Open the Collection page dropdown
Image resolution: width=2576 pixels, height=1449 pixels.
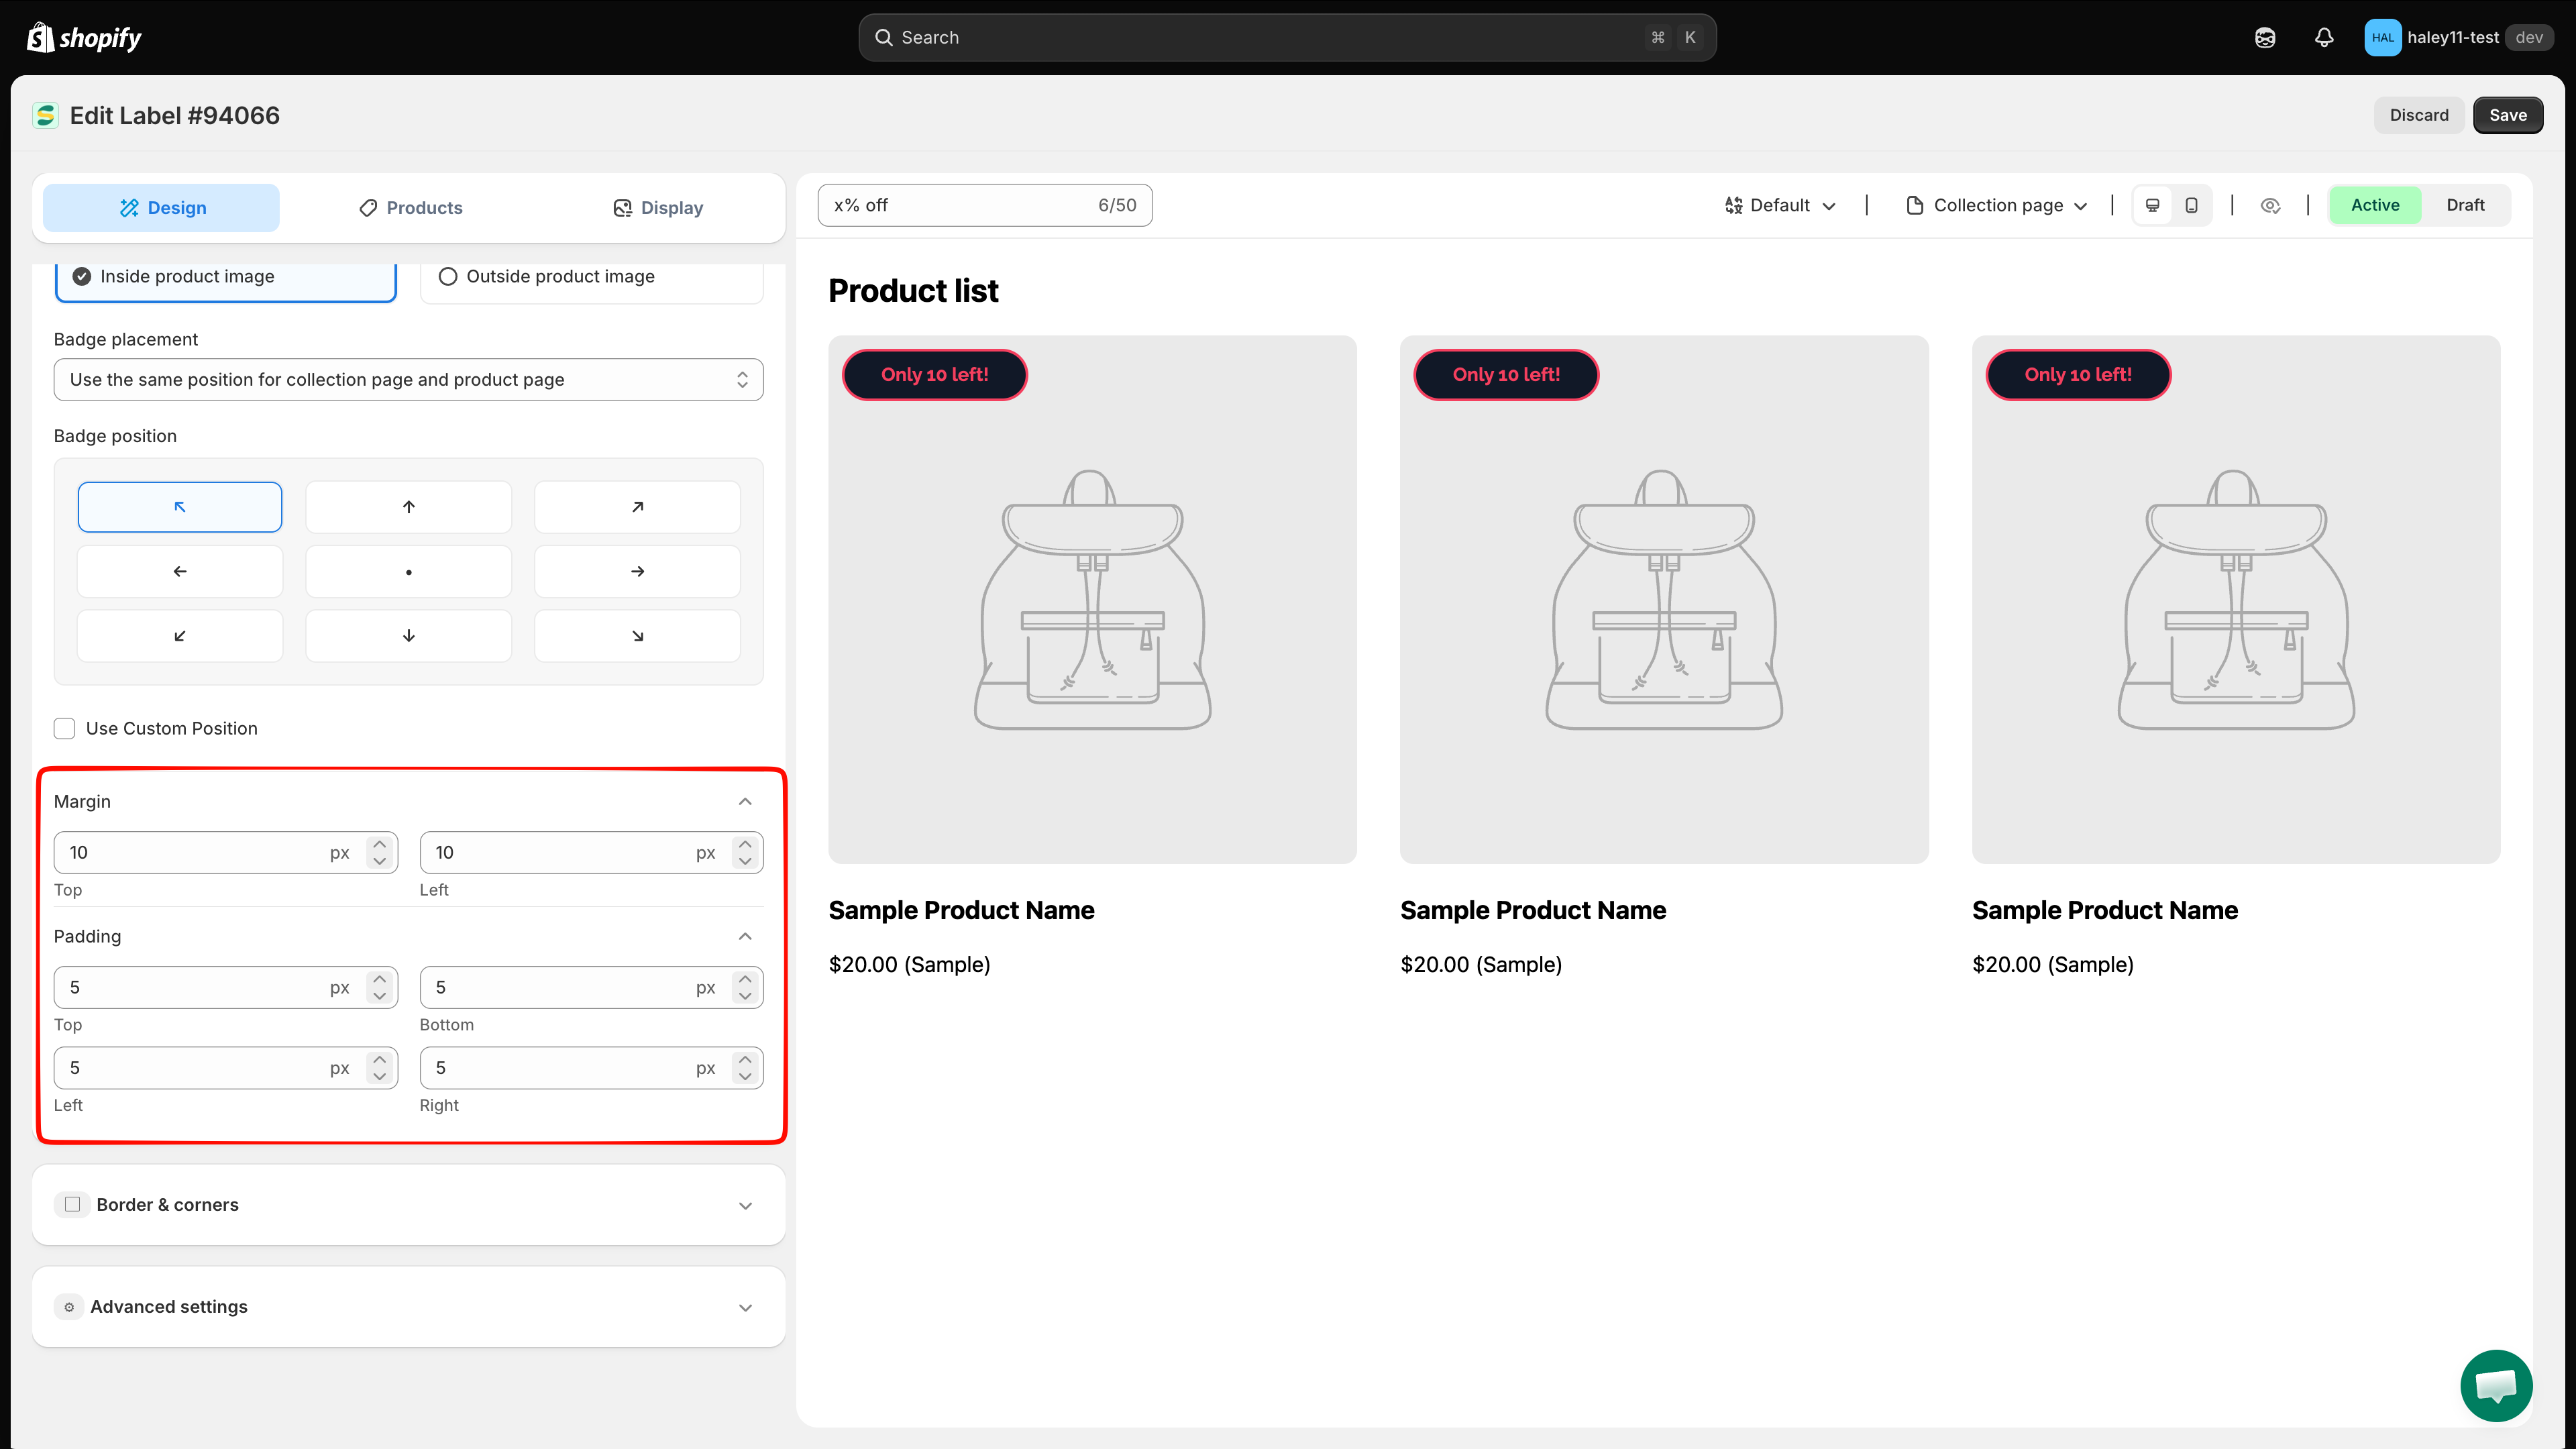coord(1997,205)
